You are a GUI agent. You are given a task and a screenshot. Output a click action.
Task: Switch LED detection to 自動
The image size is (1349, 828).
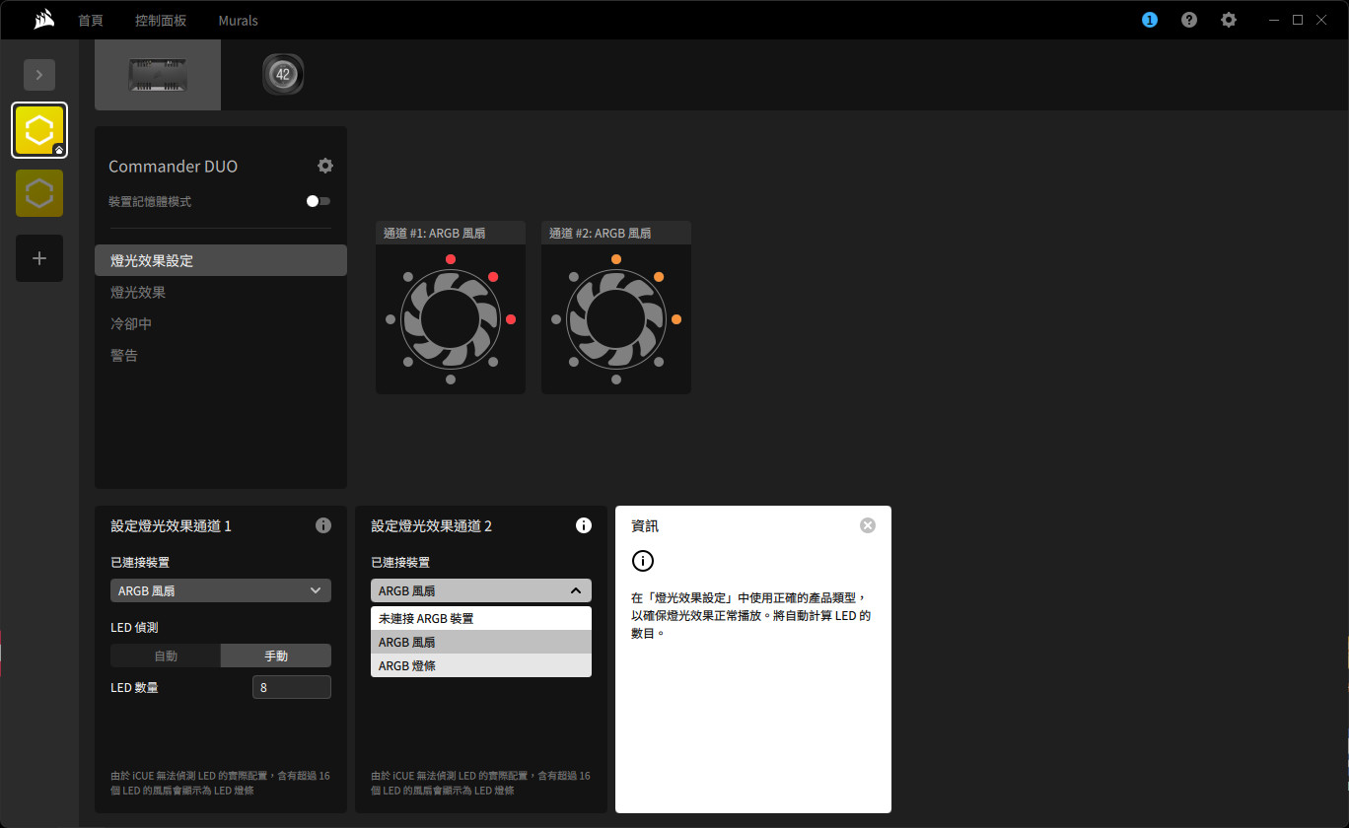(166, 655)
